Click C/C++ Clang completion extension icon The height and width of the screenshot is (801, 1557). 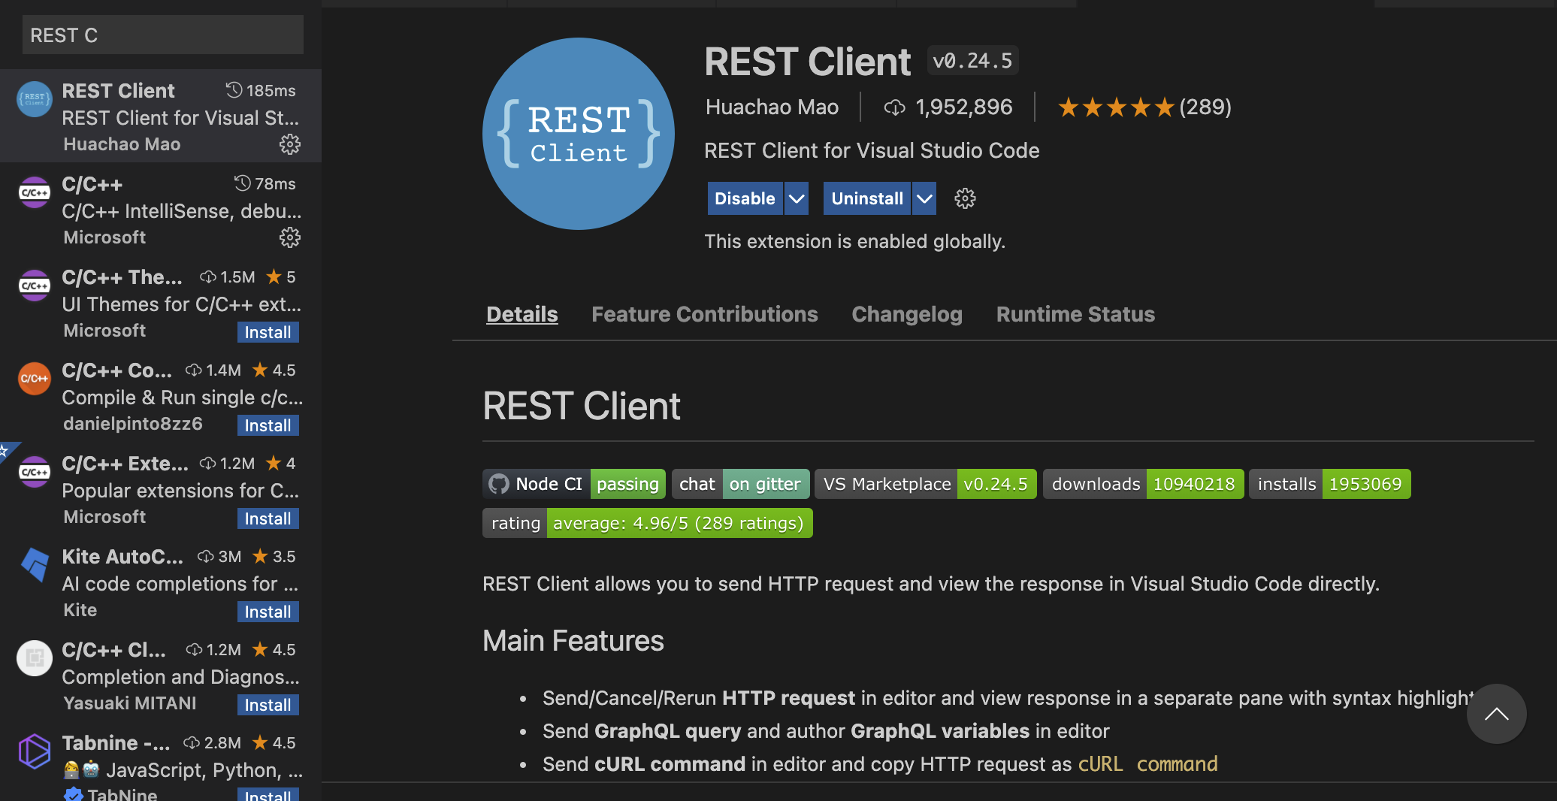tap(35, 658)
